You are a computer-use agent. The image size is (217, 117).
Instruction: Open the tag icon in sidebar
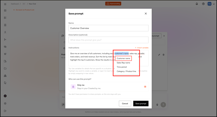[5, 83]
